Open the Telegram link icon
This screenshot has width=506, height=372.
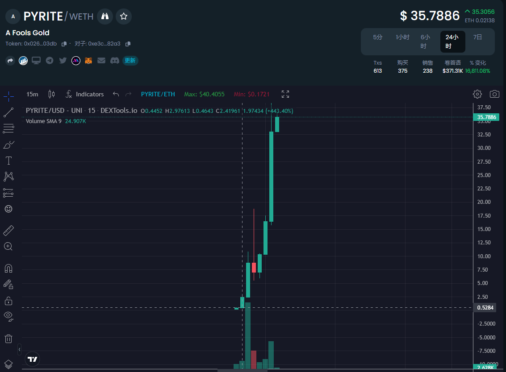pyautogui.click(x=50, y=60)
